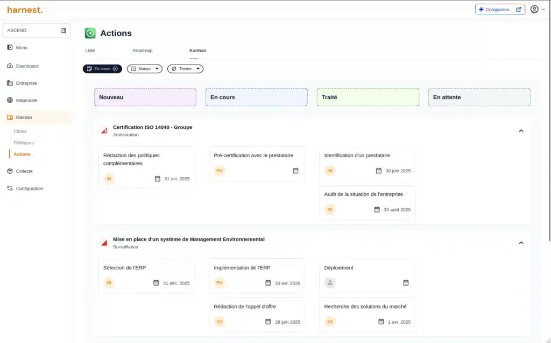Screen dimensions: 551x343
Task: Click Certification ISO 14040 - Groupe title
Action: [152, 127]
